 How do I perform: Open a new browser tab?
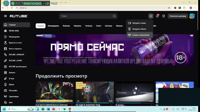click(66, 2)
